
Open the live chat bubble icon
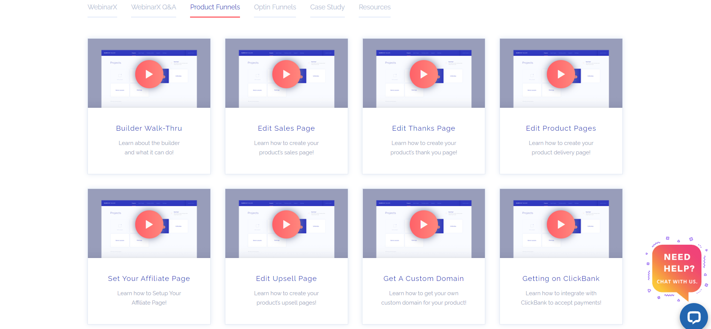[693, 317]
